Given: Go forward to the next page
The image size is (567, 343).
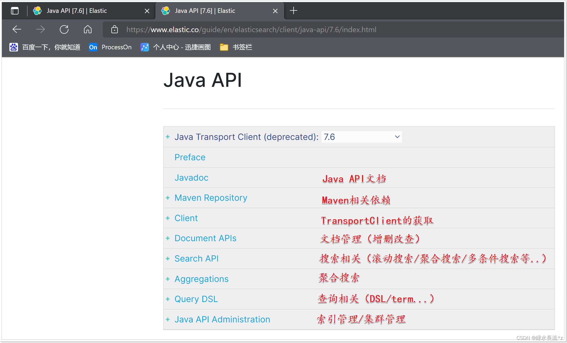Looking at the screenshot, I should click(x=41, y=29).
